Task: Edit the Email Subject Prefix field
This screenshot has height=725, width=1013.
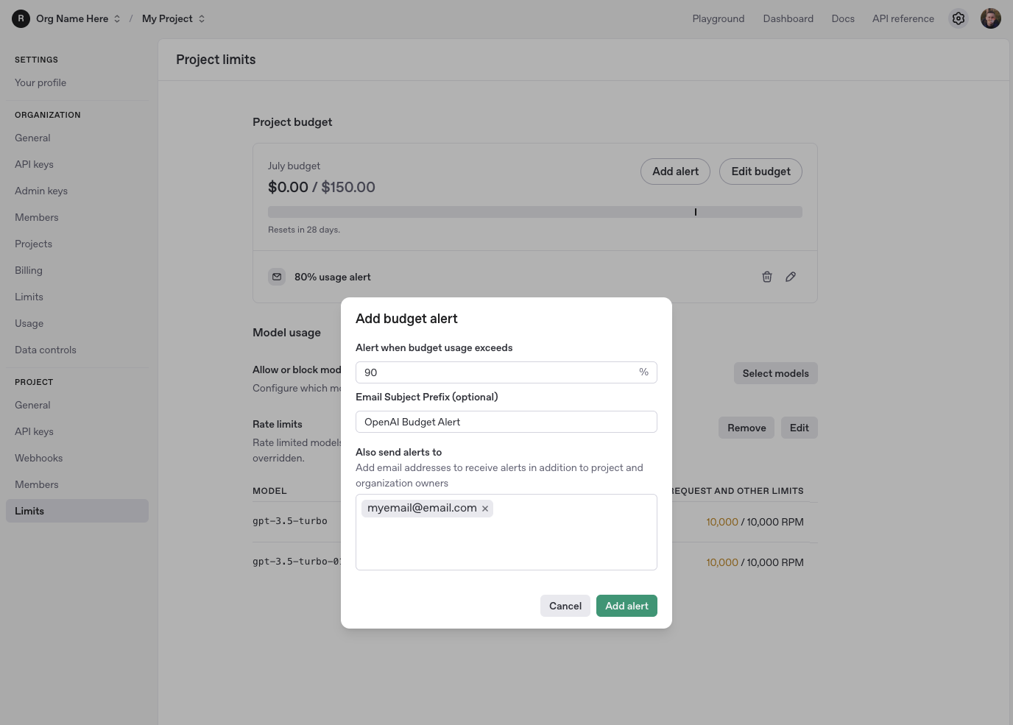Action: (506, 422)
